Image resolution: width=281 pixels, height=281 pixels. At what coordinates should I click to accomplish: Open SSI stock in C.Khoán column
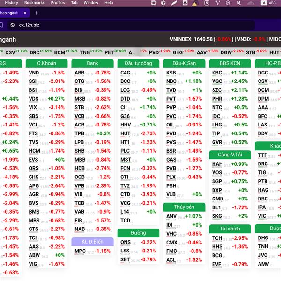pyautogui.click(x=46, y=81)
